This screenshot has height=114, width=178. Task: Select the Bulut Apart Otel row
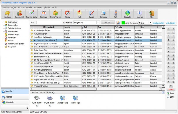[96, 50]
